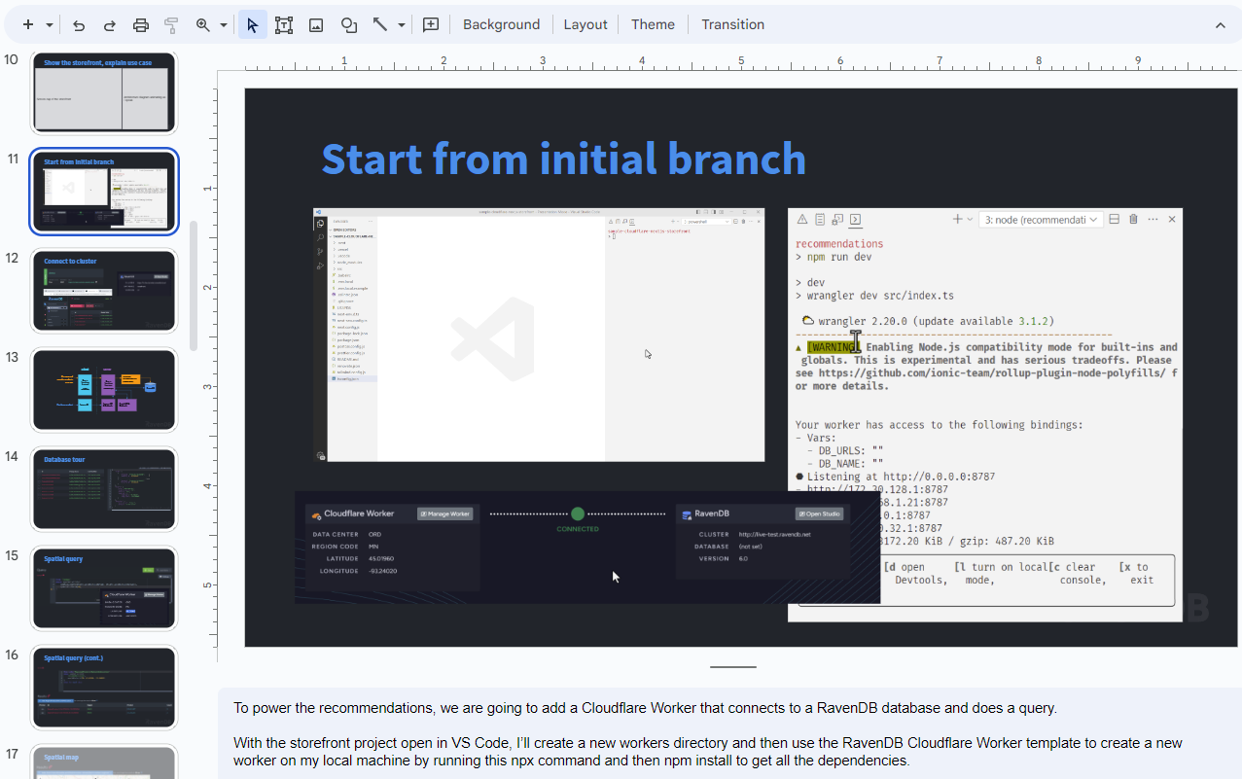Select the Text box tool
This screenshot has width=1242, height=779.
pyautogui.click(x=284, y=24)
